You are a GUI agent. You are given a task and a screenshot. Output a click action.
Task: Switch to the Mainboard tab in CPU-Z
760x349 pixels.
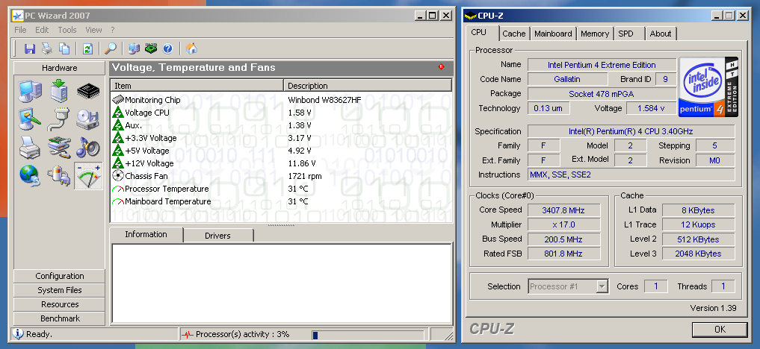tap(553, 34)
